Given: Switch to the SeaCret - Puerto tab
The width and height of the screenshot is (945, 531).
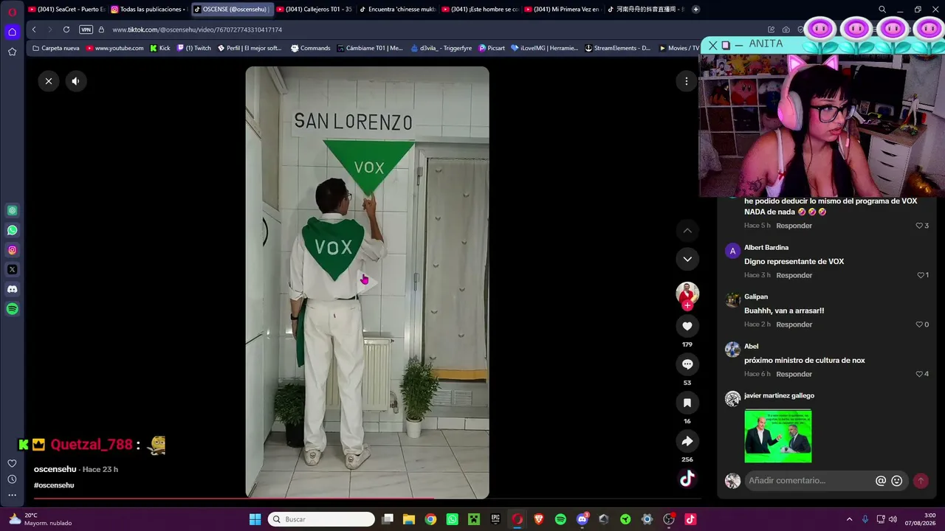Looking at the screenshot, I should [67, 10].
